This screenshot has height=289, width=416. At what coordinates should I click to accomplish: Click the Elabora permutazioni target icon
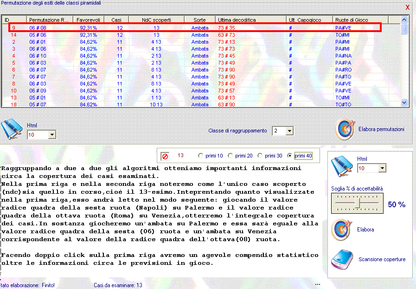[345, 129]
